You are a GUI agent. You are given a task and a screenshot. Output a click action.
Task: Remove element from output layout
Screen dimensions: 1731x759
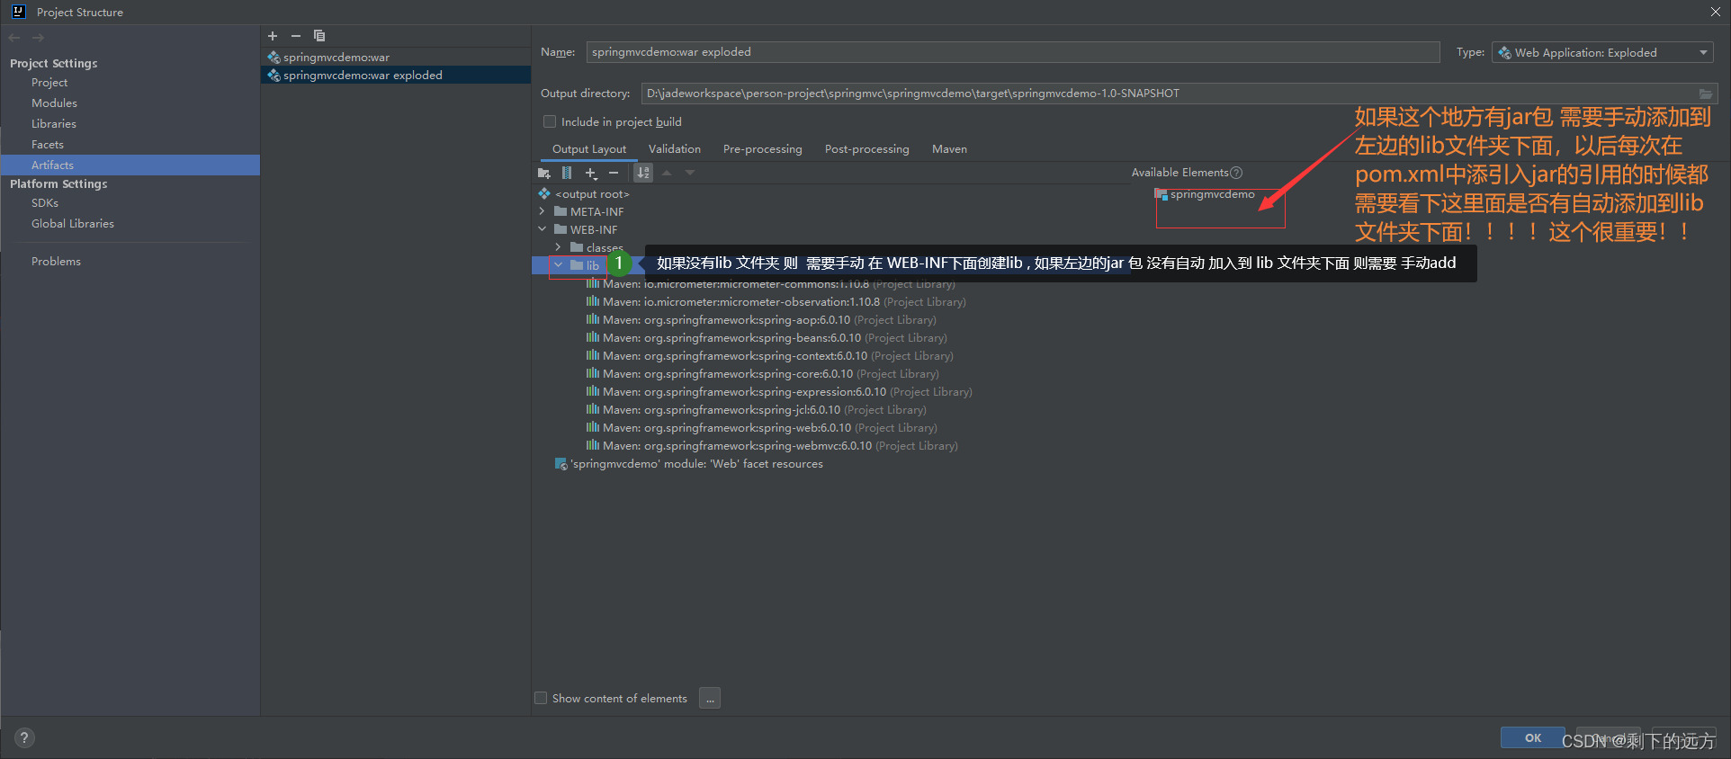click(x=614, y=173)
